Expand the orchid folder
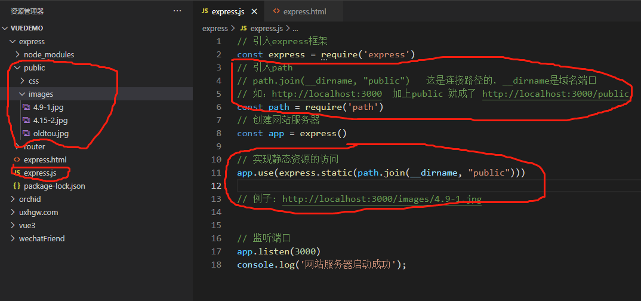Image resolution: width=641 pixels, height=301 pixels. pos(13,199)
